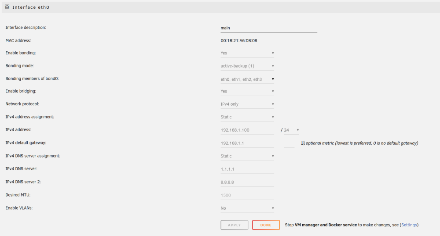Click IPv4 DNS server 2 field 8.8.8.8
Screen dimensions: 440x236
247,182
